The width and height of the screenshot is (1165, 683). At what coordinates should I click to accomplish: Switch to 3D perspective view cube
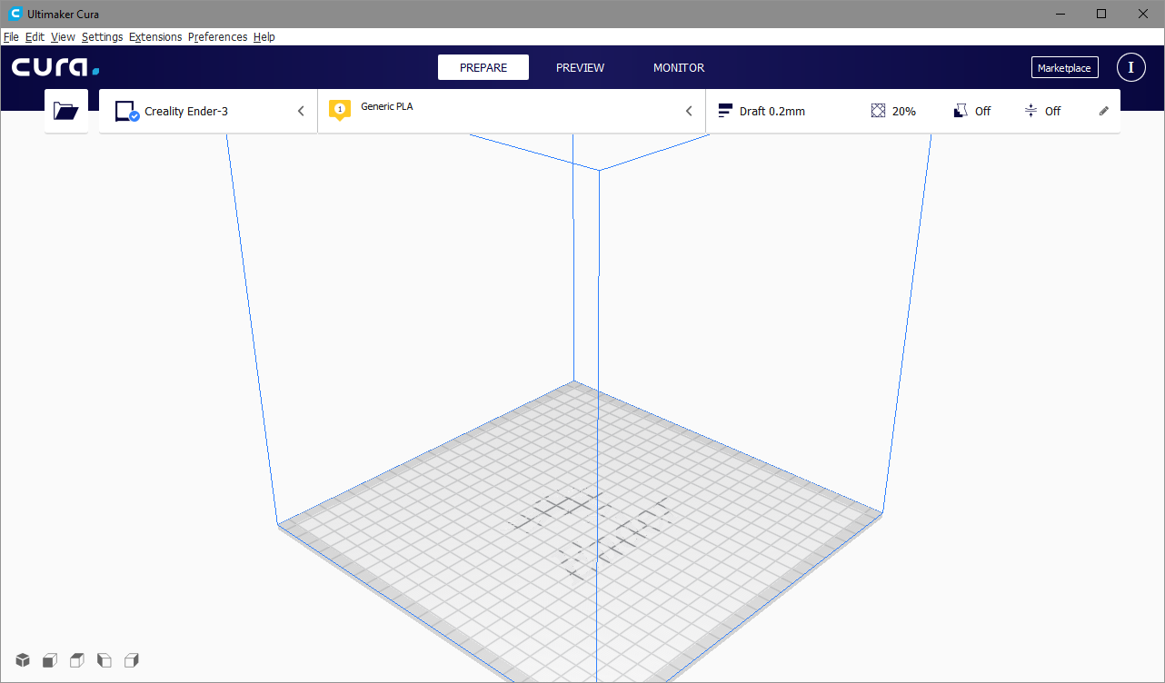tap(23, 660)
